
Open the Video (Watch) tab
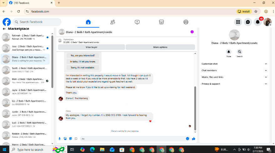click(137, 22)
